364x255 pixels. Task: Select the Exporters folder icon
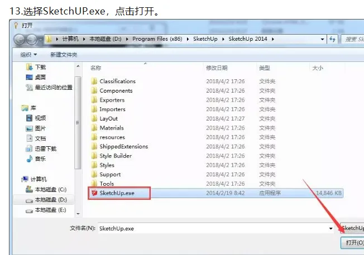click(x=94, y=100)
